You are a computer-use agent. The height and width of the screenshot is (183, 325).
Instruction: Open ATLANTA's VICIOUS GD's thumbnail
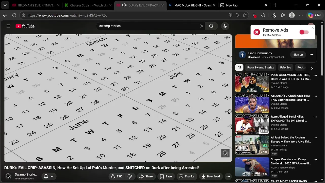pos(252,103)
